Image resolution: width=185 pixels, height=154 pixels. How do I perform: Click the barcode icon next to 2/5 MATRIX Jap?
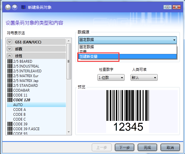10,80
